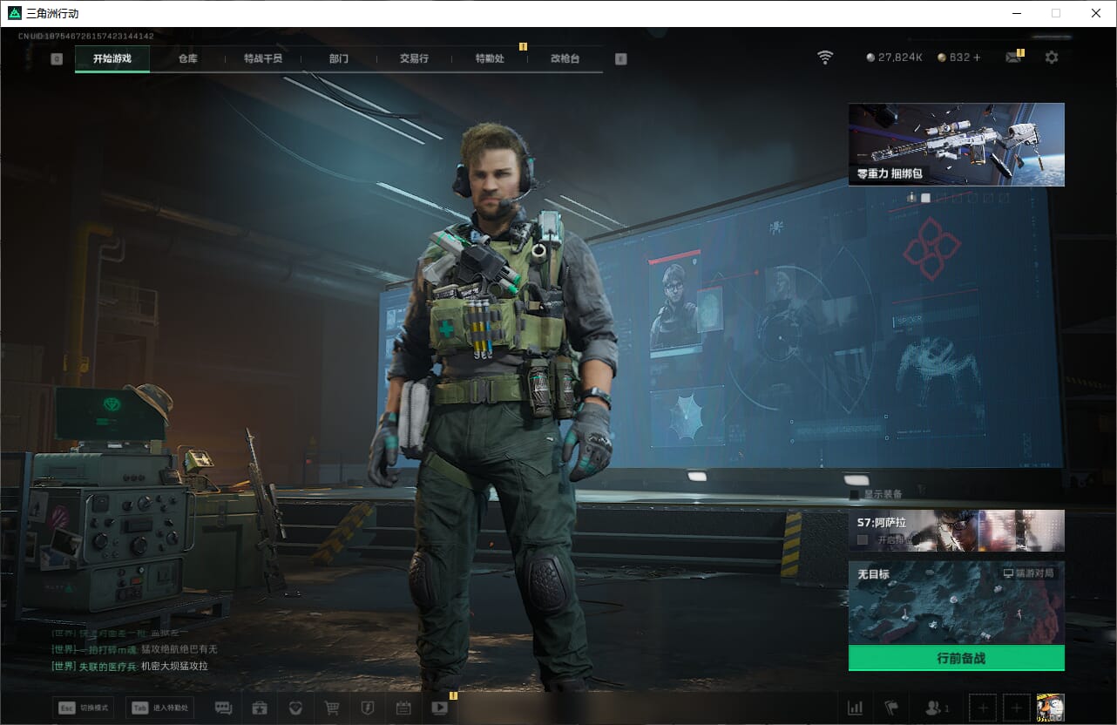
Task: Open the 零重力 捆绑包 promo banner
Action: point(956,144)
